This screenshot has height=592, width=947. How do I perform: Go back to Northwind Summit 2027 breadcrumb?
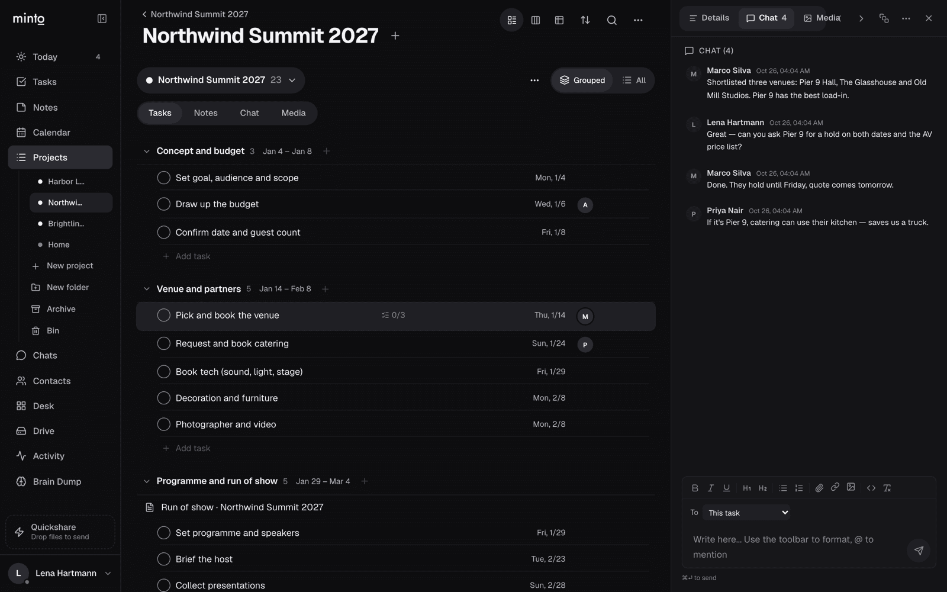pos(195,14)
